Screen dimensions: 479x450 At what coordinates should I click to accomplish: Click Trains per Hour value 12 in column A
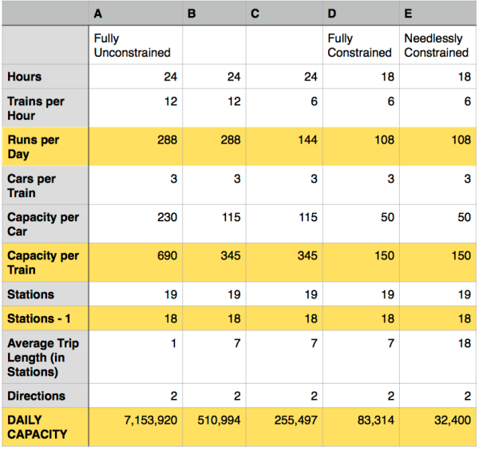[x=171, y=101]
